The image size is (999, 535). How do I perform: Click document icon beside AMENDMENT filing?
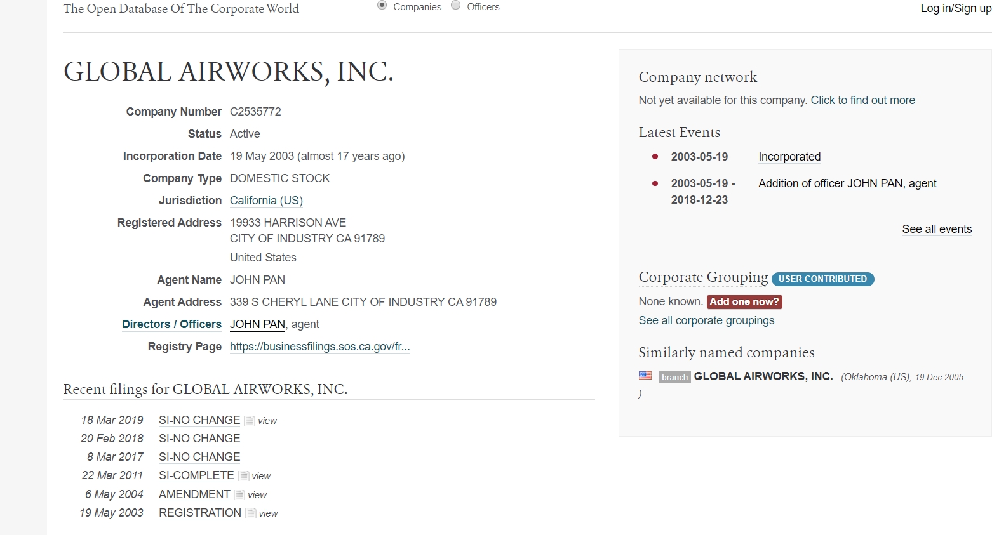(x=239, y=495)
